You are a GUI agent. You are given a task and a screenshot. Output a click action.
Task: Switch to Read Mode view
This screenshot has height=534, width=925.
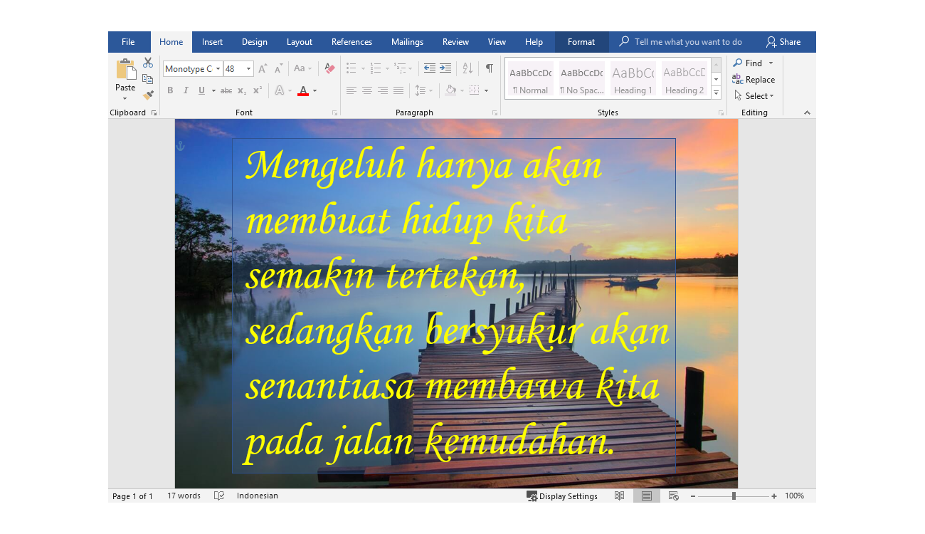pyautogui.click(x=620, y=496)
